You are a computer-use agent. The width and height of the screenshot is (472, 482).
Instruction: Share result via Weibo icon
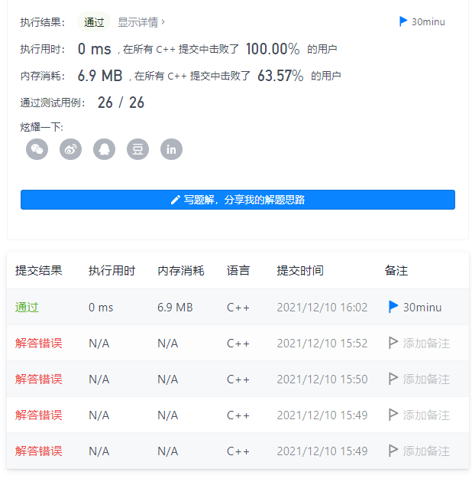[x=70, y=149]
